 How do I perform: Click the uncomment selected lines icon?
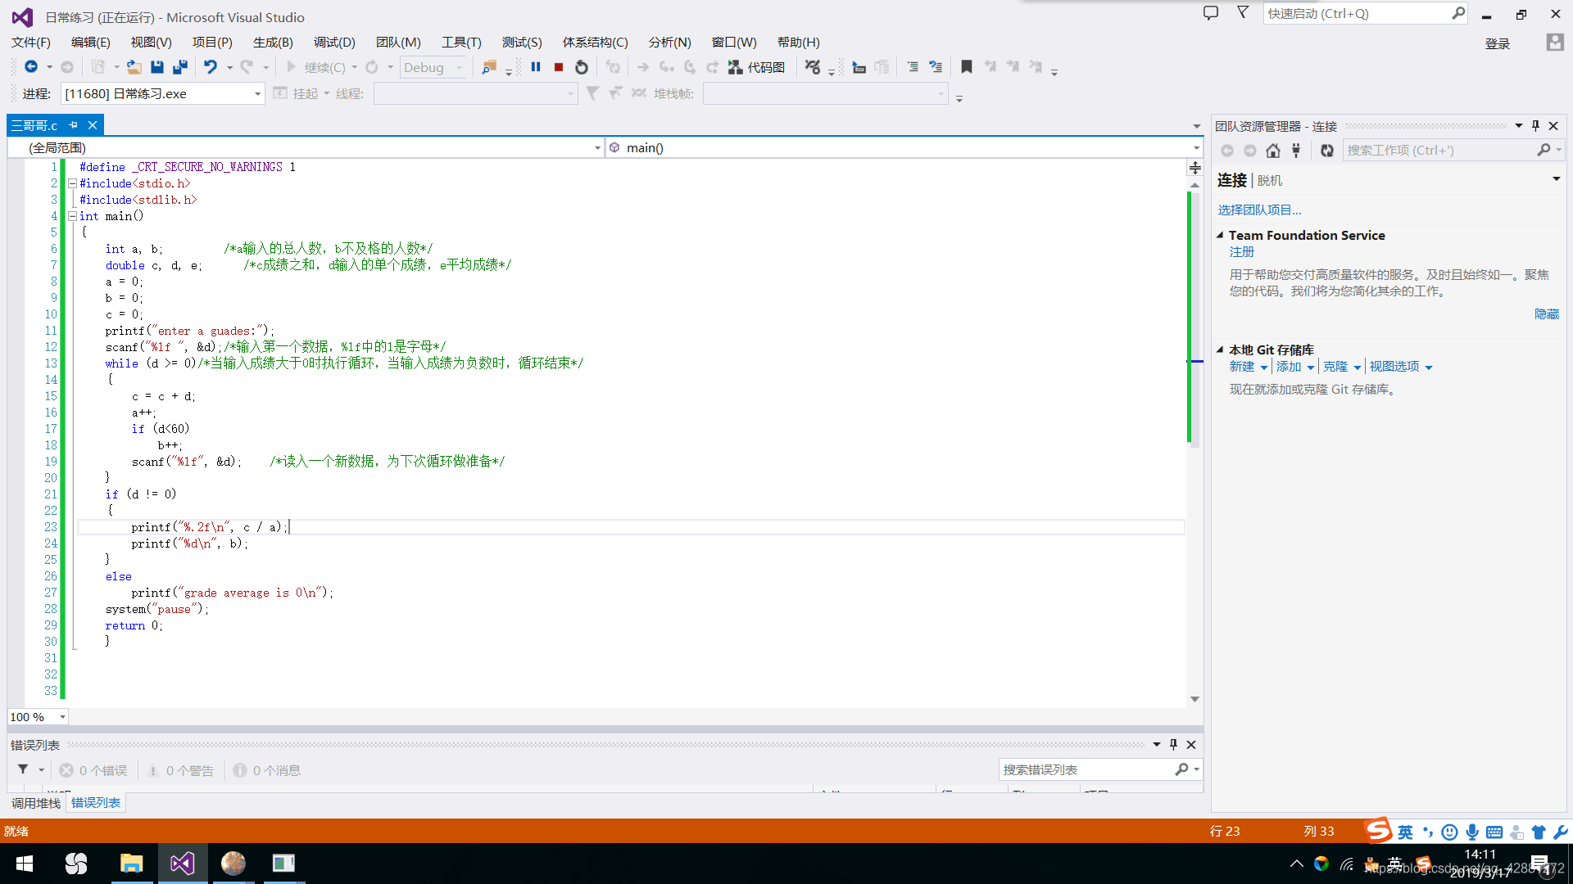pos(936,67)
